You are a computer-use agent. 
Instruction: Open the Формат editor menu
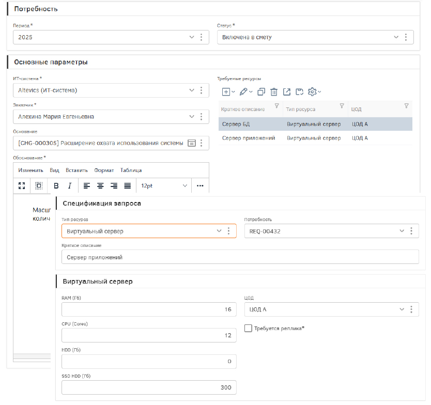(x=104, y=170)
